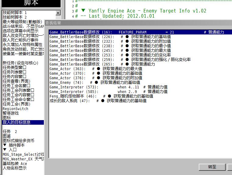The image size is (232, 175).
Task: Select script 永久增加人物特殊属性
Action: pyautogui.click(x=23, y=45)
